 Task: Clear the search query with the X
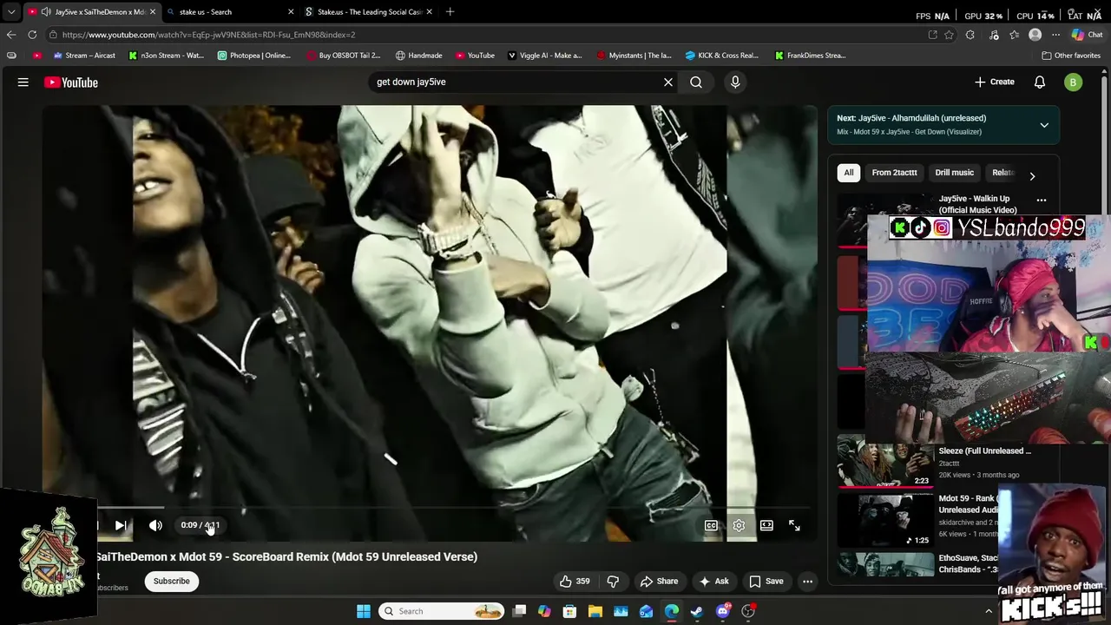668,82
